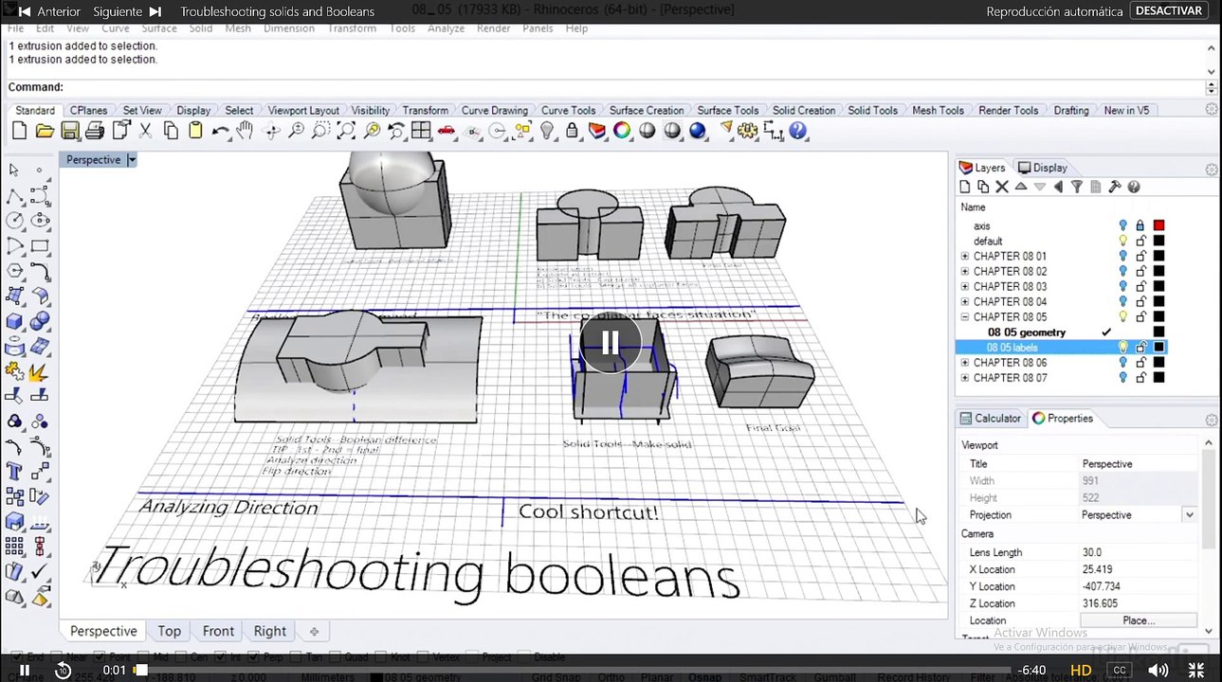Open the color wheel material icon
The height and width of the screenshot is (682, 1222).
point(622,131)
